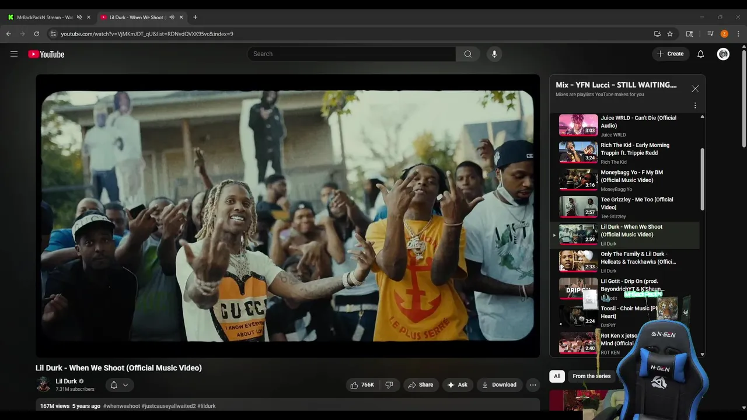Bookmark this page with star icon
This screenshot has width=747, height=420.
pyautogui.click(x=670, y=34)
